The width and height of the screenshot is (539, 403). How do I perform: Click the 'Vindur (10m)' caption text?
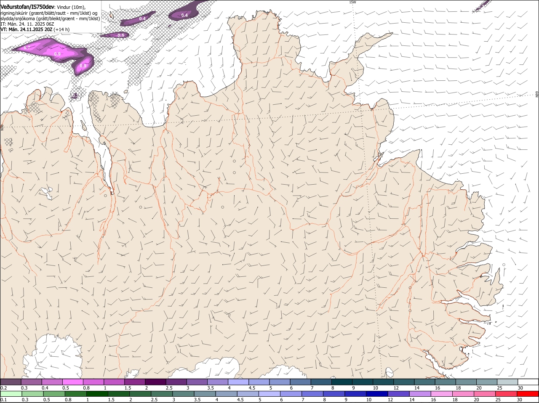click(71, 7)
